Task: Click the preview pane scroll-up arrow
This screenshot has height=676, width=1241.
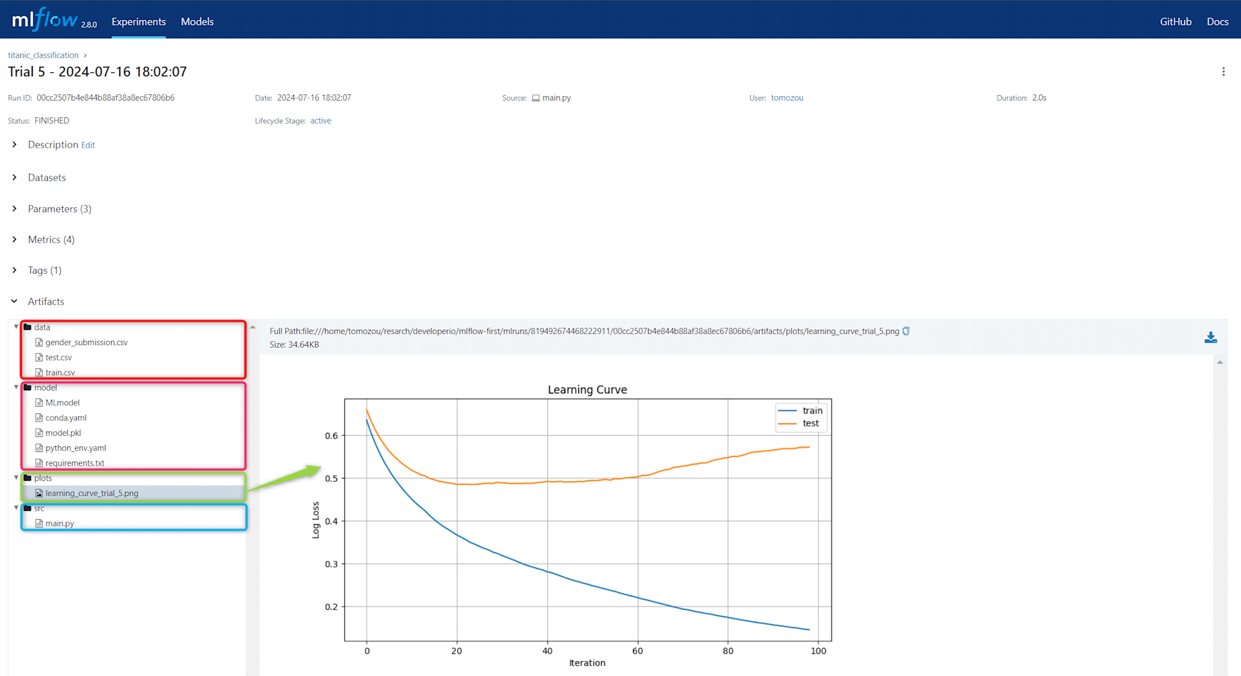Action: click(x=1220, y=363)
